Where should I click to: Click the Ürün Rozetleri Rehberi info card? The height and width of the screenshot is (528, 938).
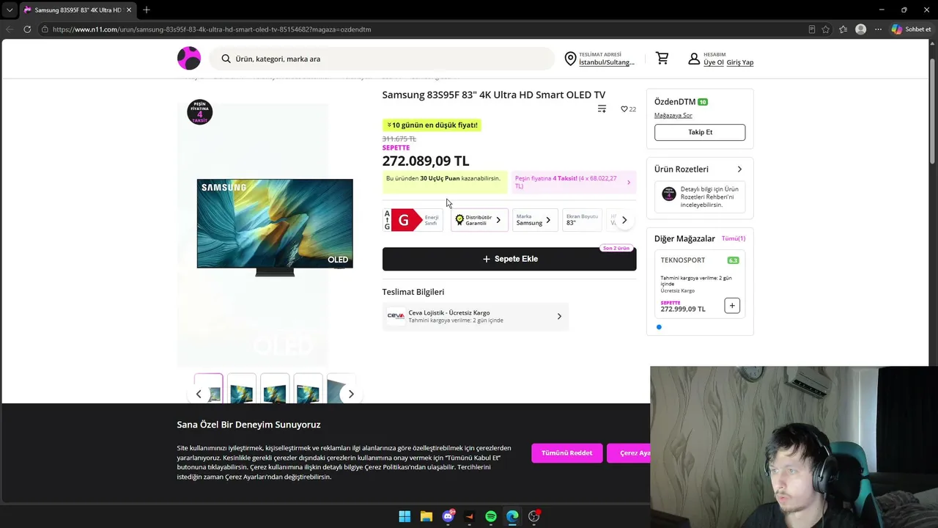click(x=700, y=197)
